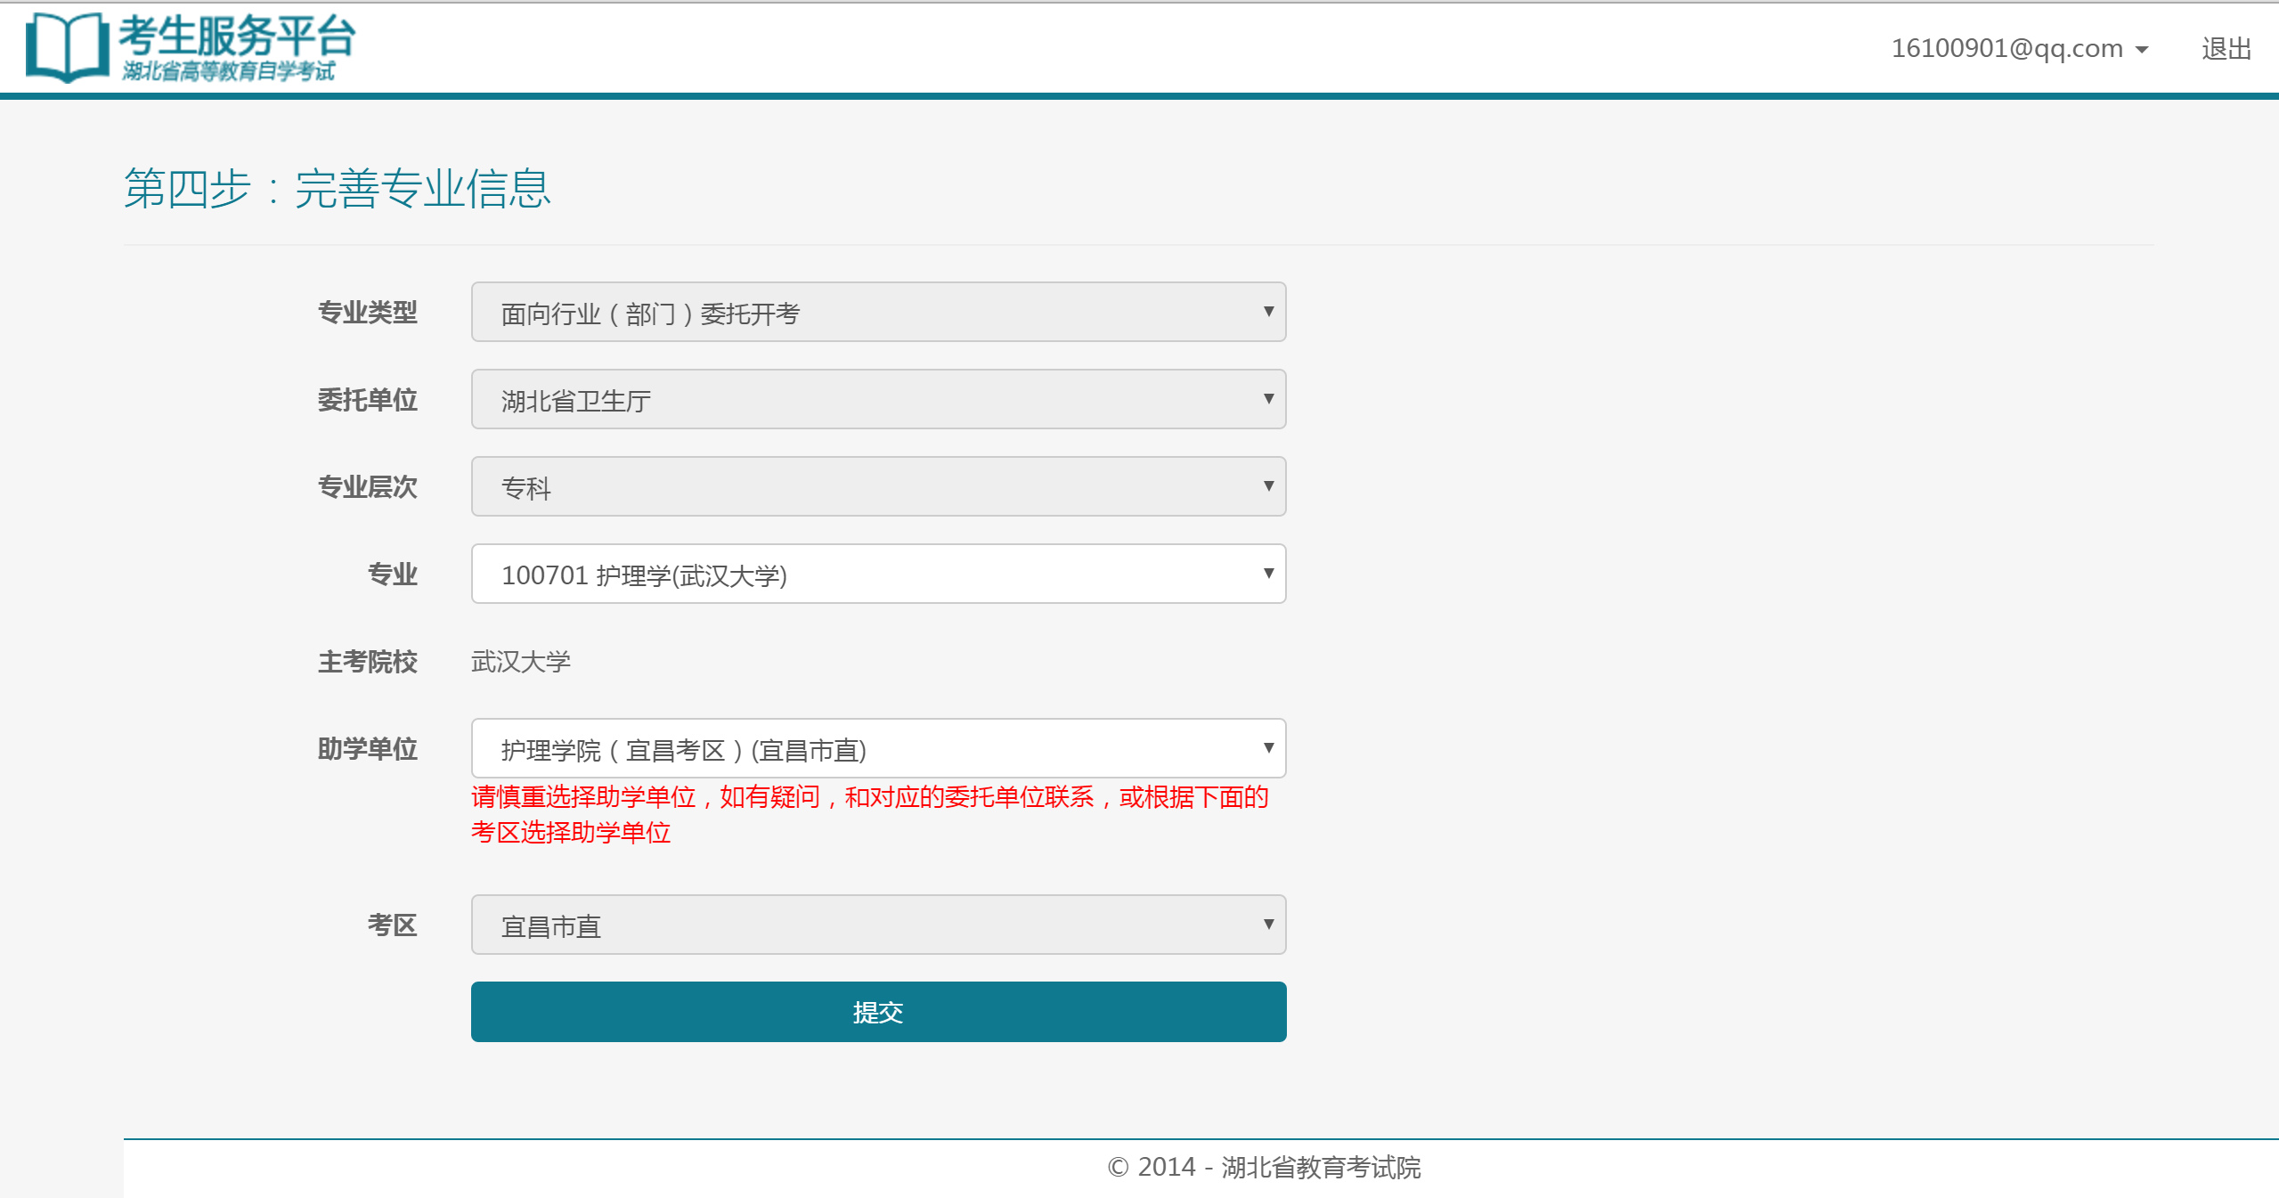Image resolution: width=2279 pixels, height=1198 pixels.
Task: Click the arrow on 专业类型 select
Action: pyautogui.click(x=1268, y=312)
